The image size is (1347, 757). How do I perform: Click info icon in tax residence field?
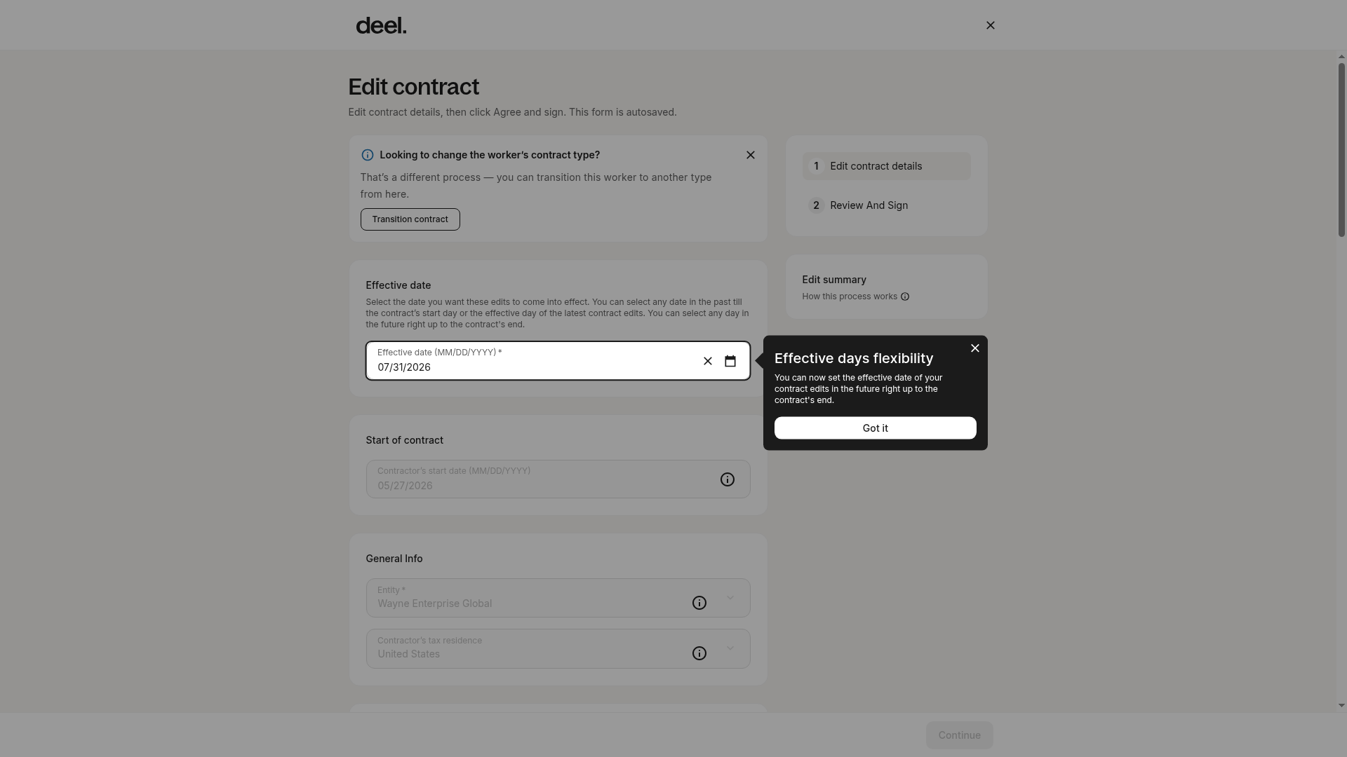click(699, 653)
